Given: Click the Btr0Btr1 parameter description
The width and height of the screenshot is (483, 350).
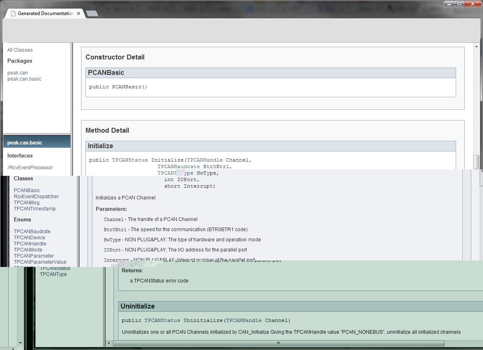Looking at the screenshot, I should [x=176, y=230].
